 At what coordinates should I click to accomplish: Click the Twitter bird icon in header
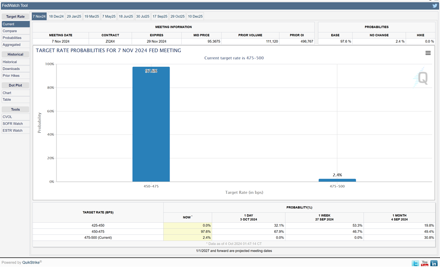pos(435,6)
